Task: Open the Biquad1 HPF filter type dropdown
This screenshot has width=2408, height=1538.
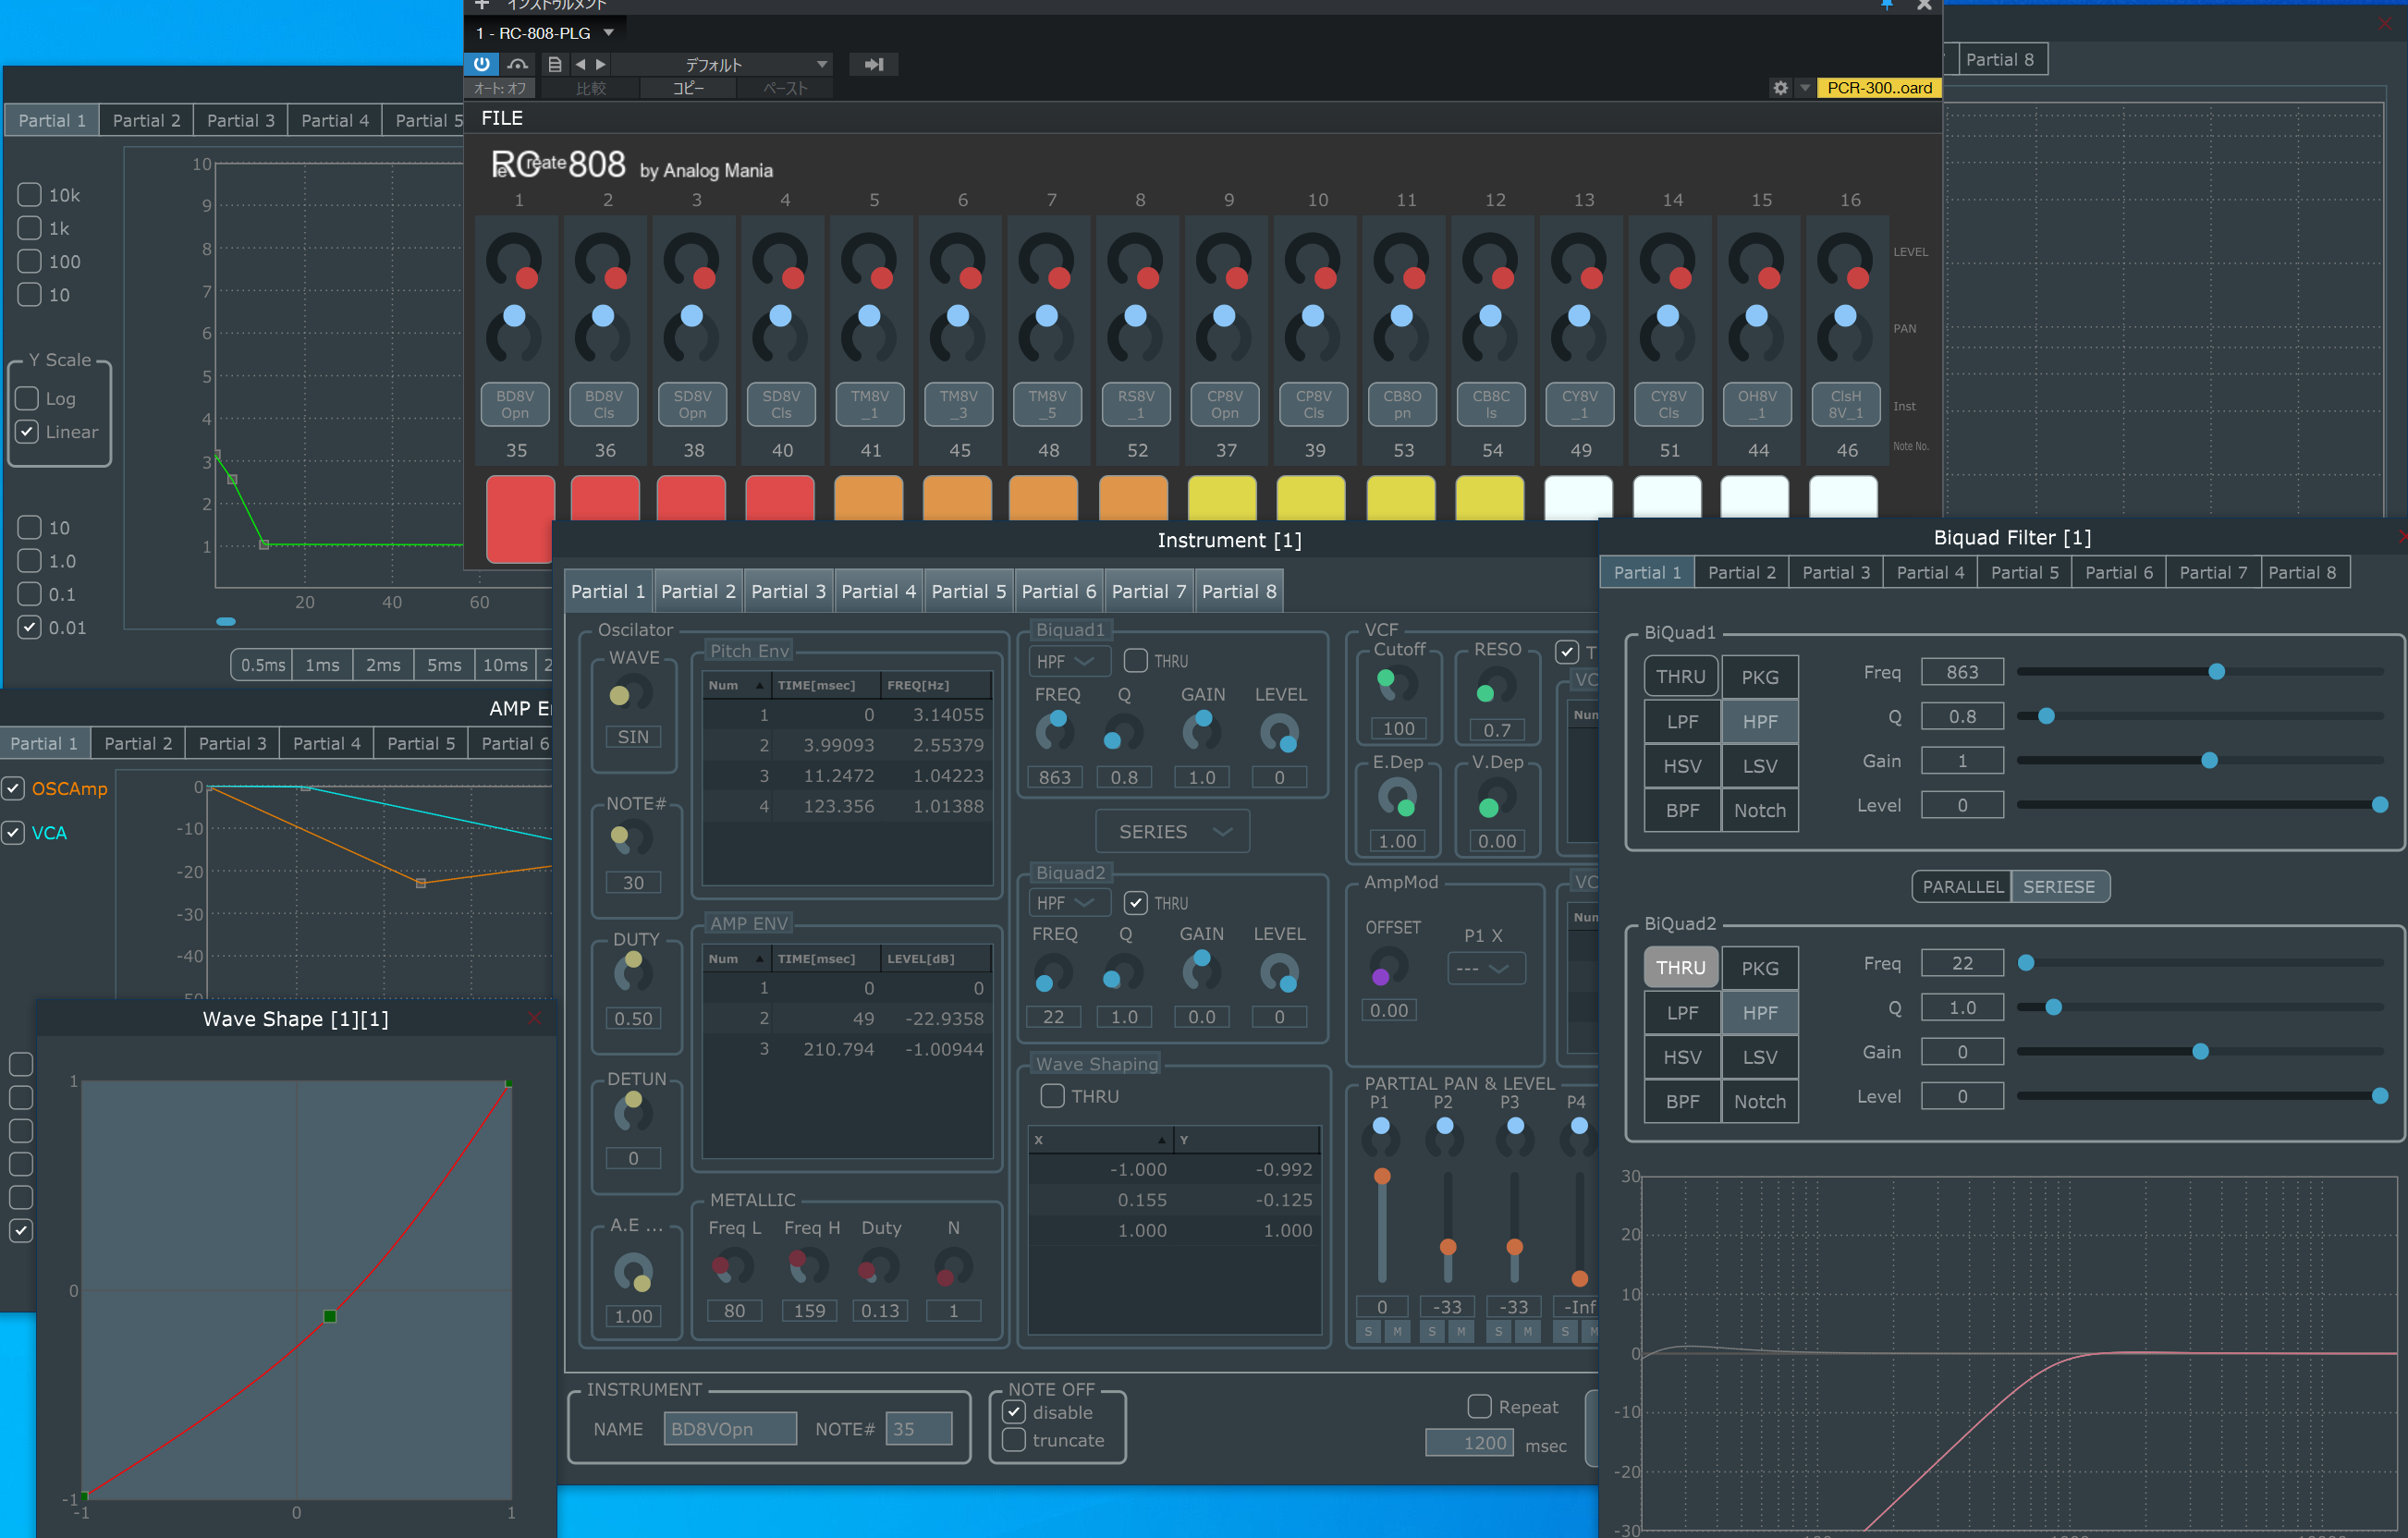Action: pyautogui.click(x=1070, y=661)
